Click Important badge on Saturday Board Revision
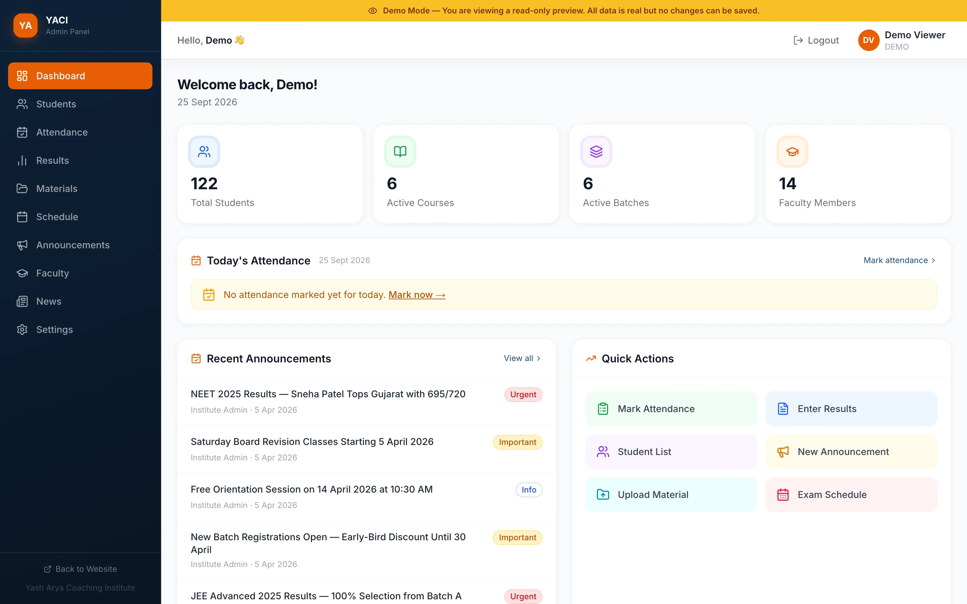Viewport: 967px width, 604px height. pos(517,442)
